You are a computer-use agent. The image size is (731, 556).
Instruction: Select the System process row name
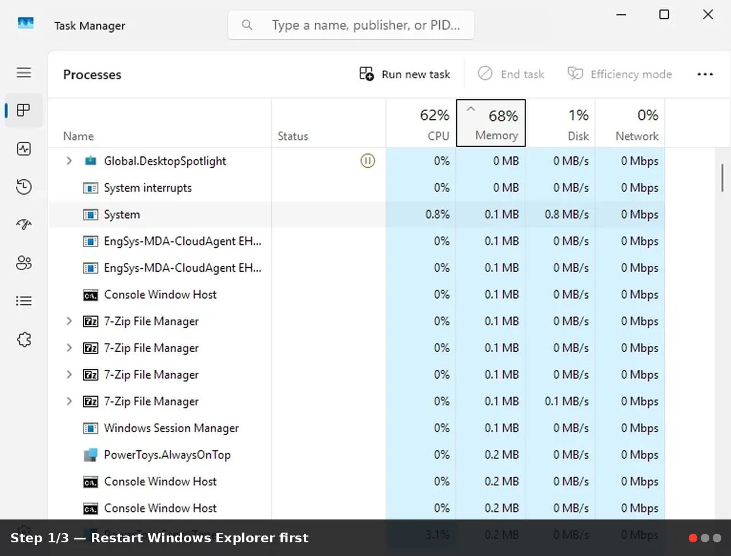coord(122,215)
